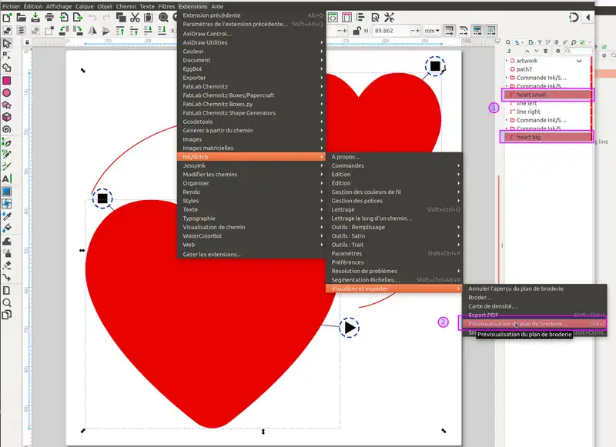Expand the artwork layer in objects panel
616x447 pixels.
point(507,61)
